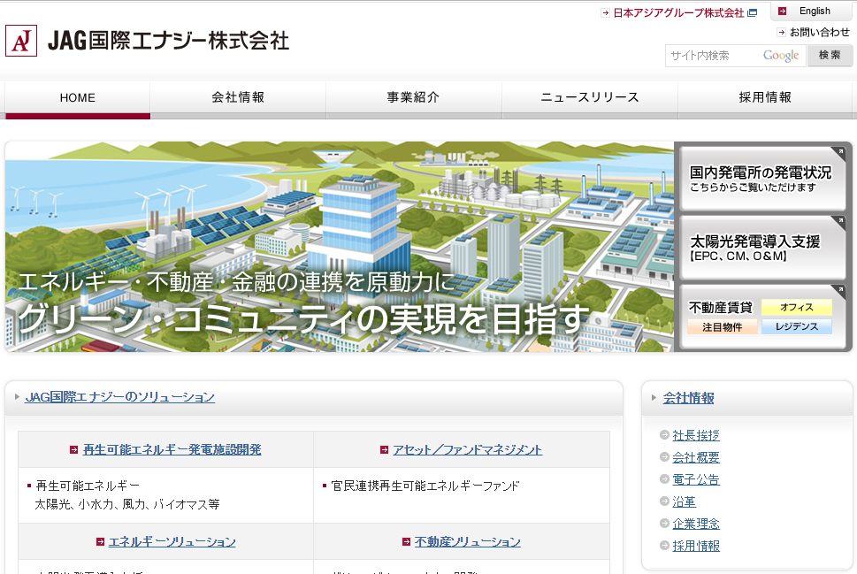This screenshot has height=574, width=857.
Task: Click the 不動産賃貸 label text
Action: (x=721, y=308)
